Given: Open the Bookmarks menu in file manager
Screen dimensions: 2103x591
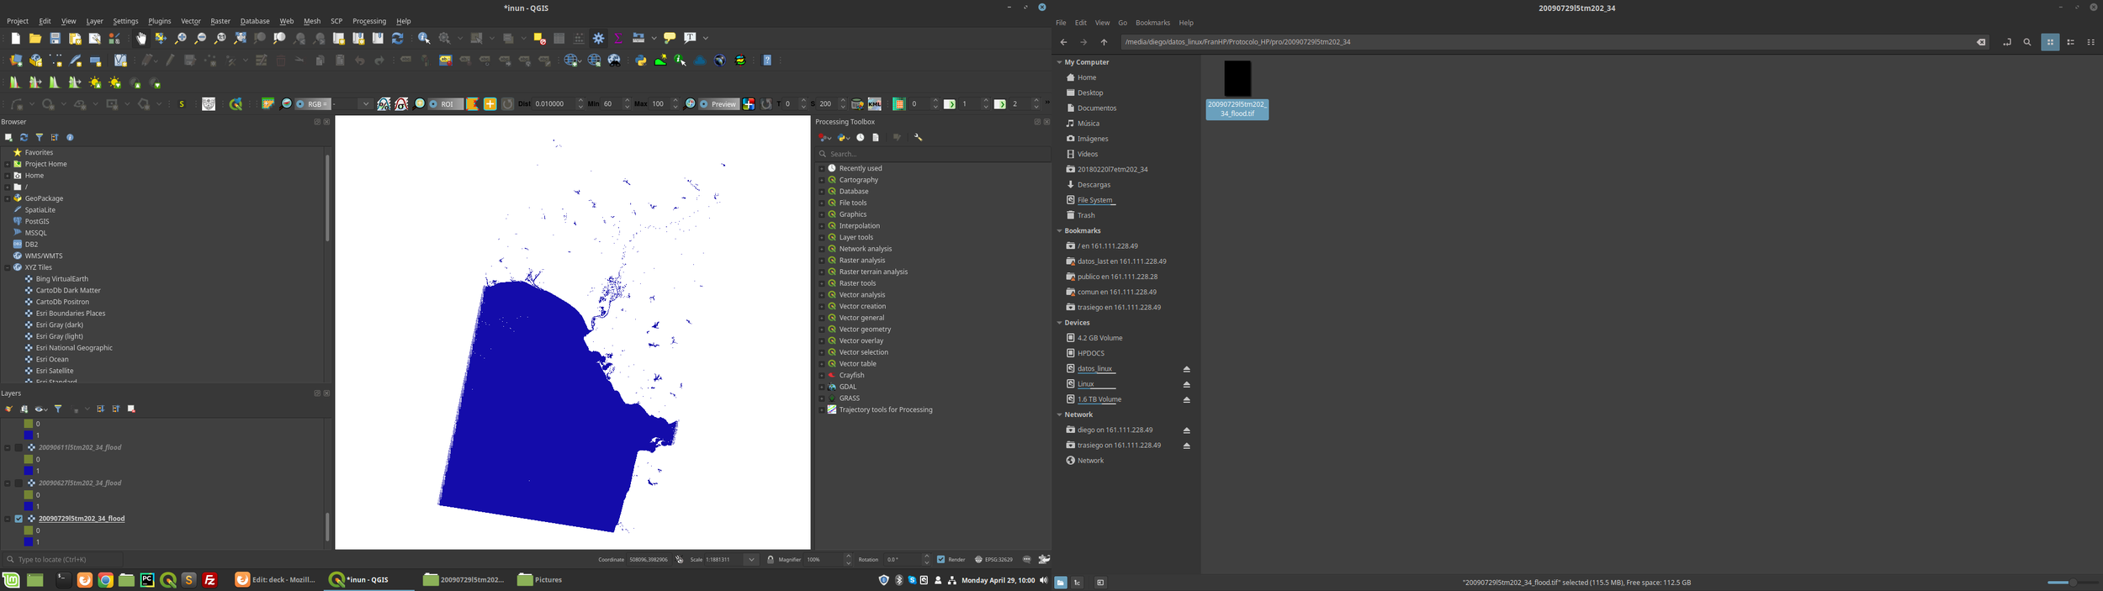Looking at the screenshot, I should click(1152, 23).
